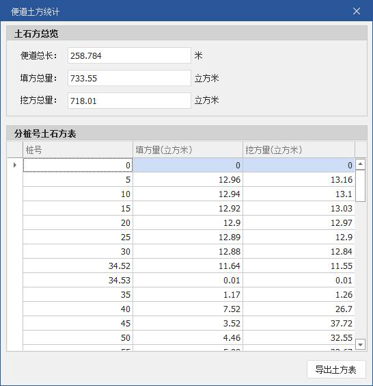The height and width of the screenshot is (386, 373).
Task: Click the 导出土方表 button
Action: (x=336, y=370)
